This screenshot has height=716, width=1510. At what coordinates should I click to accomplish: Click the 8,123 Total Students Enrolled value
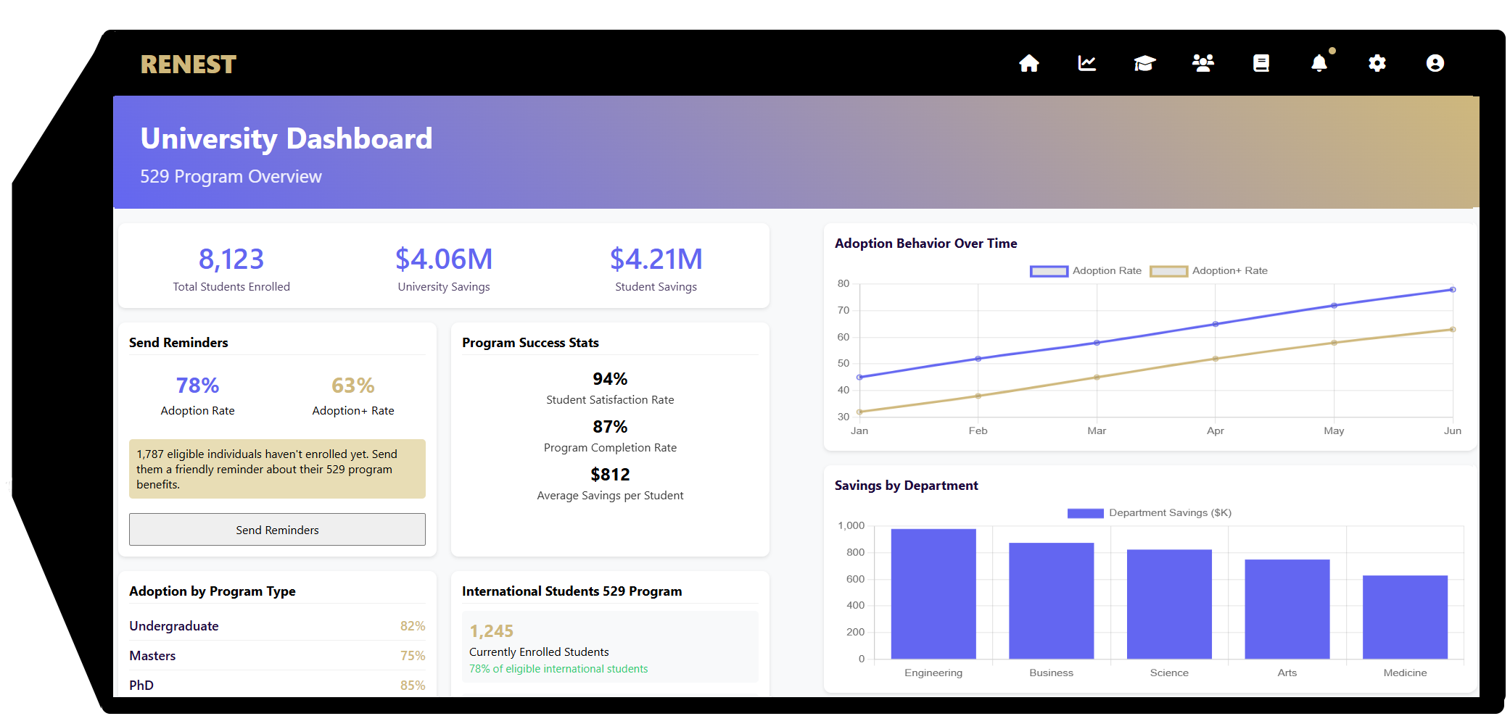coord(231,259)
